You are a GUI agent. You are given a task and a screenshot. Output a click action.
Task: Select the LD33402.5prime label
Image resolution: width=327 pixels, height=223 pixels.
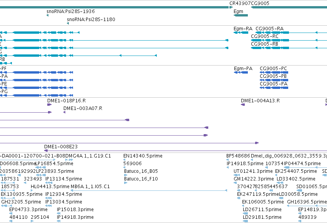click(x=296, y=179)
